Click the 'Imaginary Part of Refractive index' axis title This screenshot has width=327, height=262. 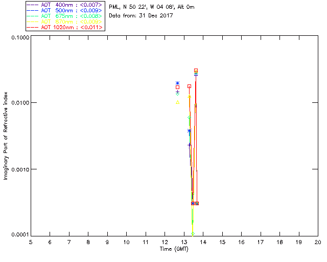pos(6,136)
